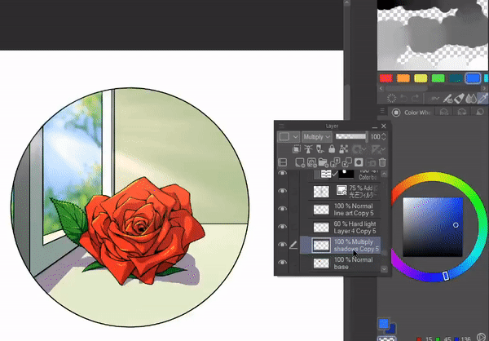
Task: Hide the 'line art Copy 5' layer
Action: pyautogui.click(x=282, y=209)
